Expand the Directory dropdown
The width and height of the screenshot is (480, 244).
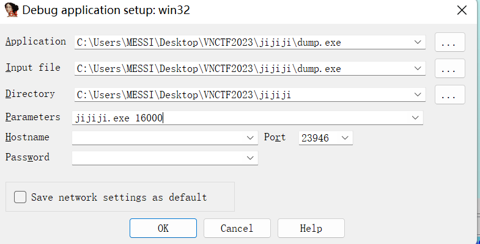pos(418,95)
